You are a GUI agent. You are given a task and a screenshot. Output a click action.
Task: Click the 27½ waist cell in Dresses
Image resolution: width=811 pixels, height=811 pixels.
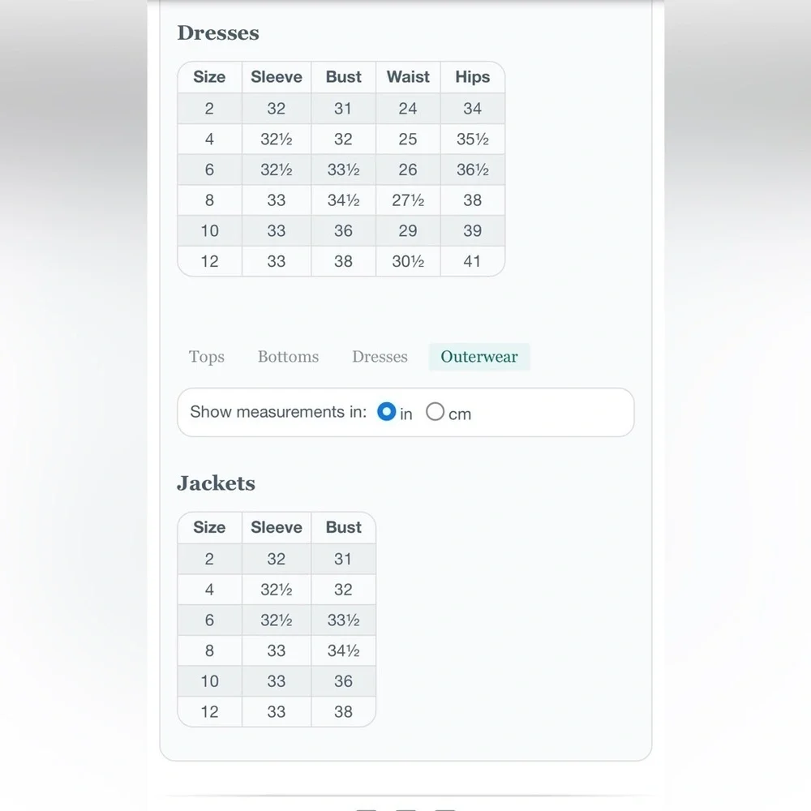(x=408, y=200)
